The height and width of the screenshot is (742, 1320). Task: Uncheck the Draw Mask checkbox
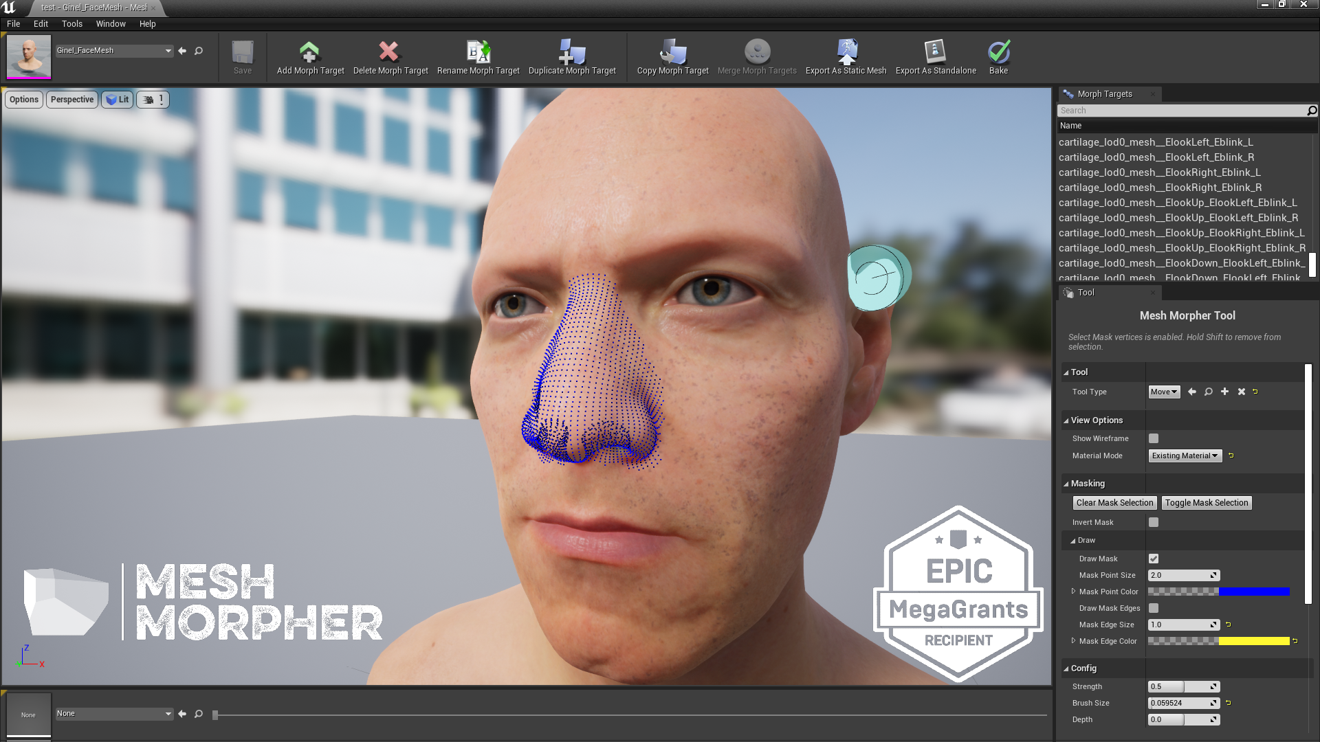(x=1154, y=559)
